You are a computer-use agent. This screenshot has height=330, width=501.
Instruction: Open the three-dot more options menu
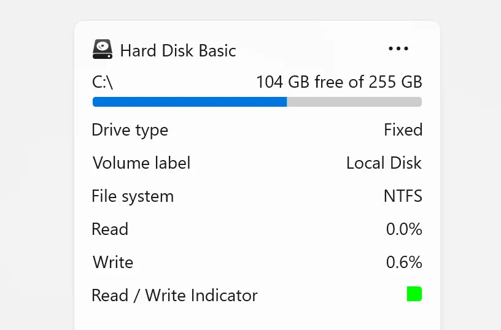point(398,49)
